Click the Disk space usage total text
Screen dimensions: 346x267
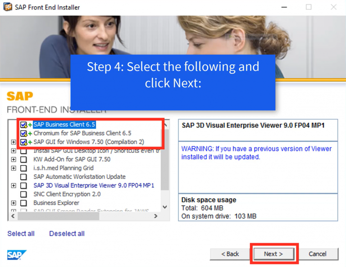(x=202, y=208)
